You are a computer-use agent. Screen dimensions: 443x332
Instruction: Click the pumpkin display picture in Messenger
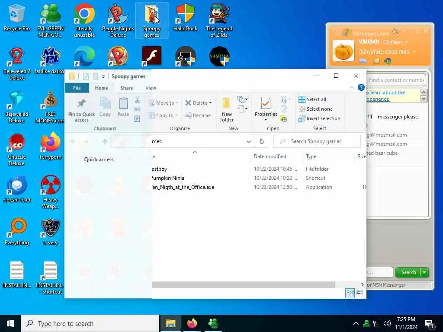(343, 51)
